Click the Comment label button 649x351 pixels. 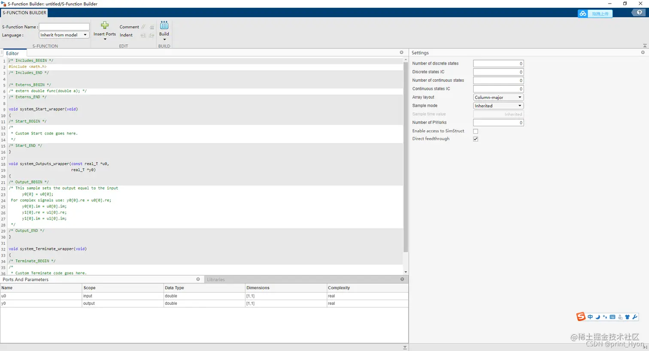coord(129,27)
